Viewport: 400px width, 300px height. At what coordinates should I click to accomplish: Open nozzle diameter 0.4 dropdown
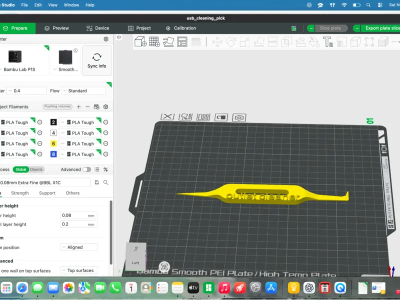[x=26, y=91]
